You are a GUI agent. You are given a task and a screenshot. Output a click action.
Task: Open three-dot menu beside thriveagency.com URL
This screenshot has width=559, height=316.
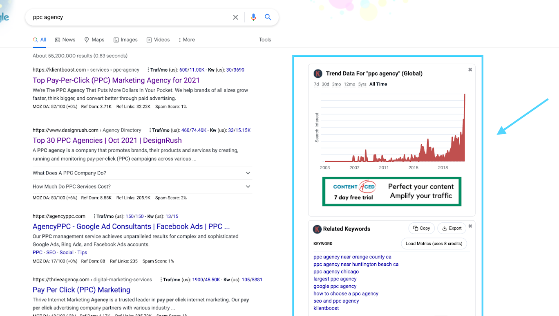pos(161,280)
